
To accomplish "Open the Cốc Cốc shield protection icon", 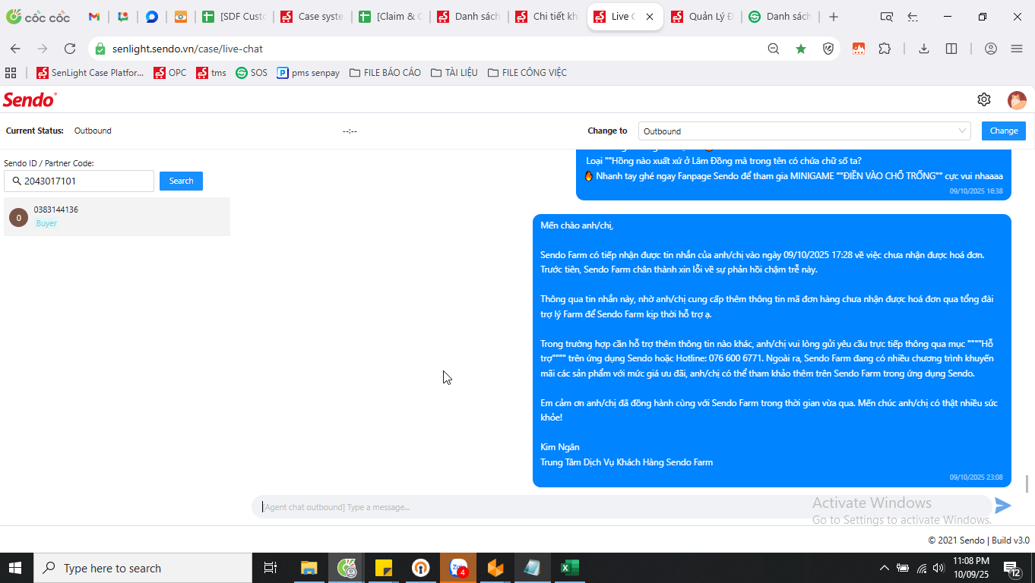I will point(829,49).
